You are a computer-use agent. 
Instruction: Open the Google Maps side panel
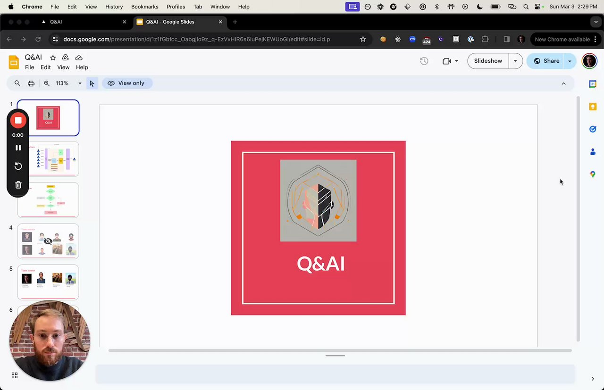pos(593,174)
